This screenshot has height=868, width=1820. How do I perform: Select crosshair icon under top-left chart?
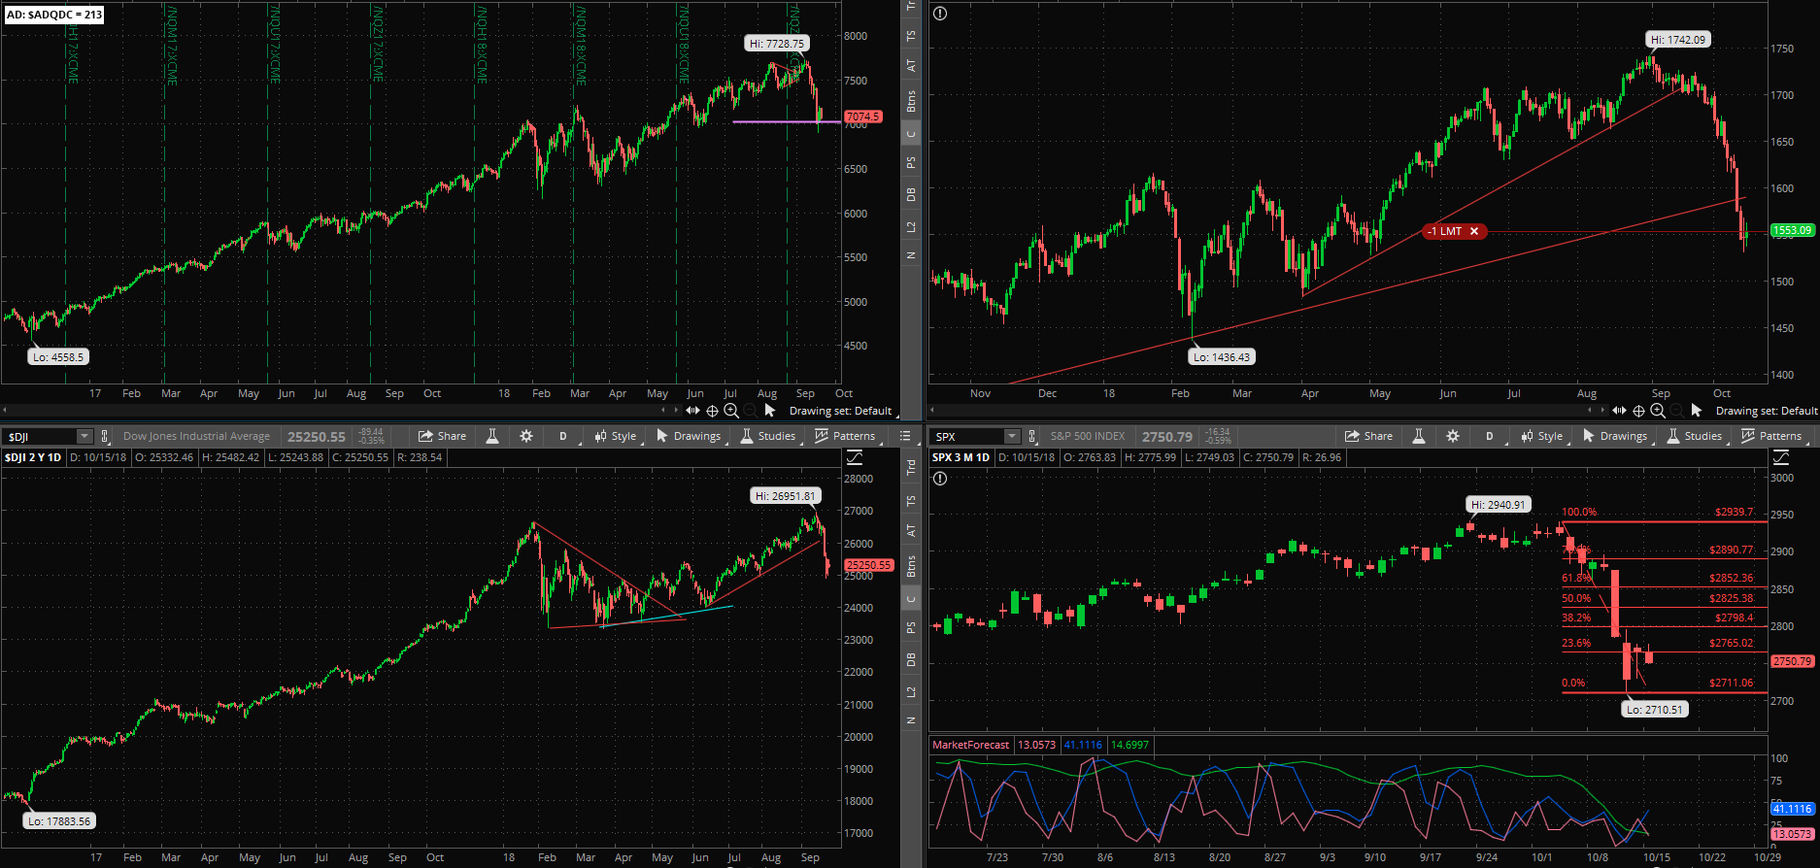pos(713,411)
